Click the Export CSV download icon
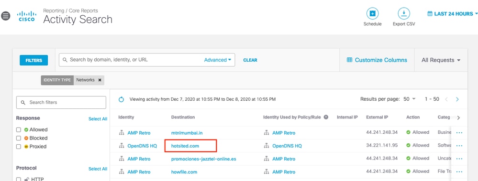This screenshot has width=478, height=181. pos(404,13)
